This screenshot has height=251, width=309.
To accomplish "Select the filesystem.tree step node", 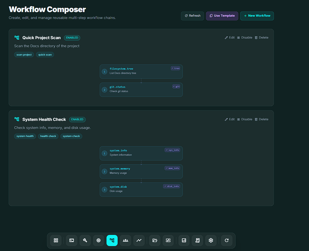I will 141,71.
